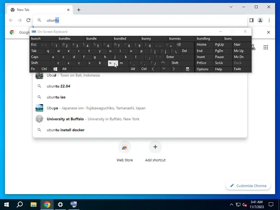Open tab search chevron in title bar
The height and width of the screenshot is (210, 280).
[231, 7]
